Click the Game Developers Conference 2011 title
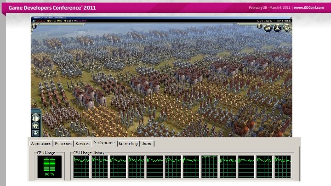This screenshot has width=331, height=186. pos(52,8)
